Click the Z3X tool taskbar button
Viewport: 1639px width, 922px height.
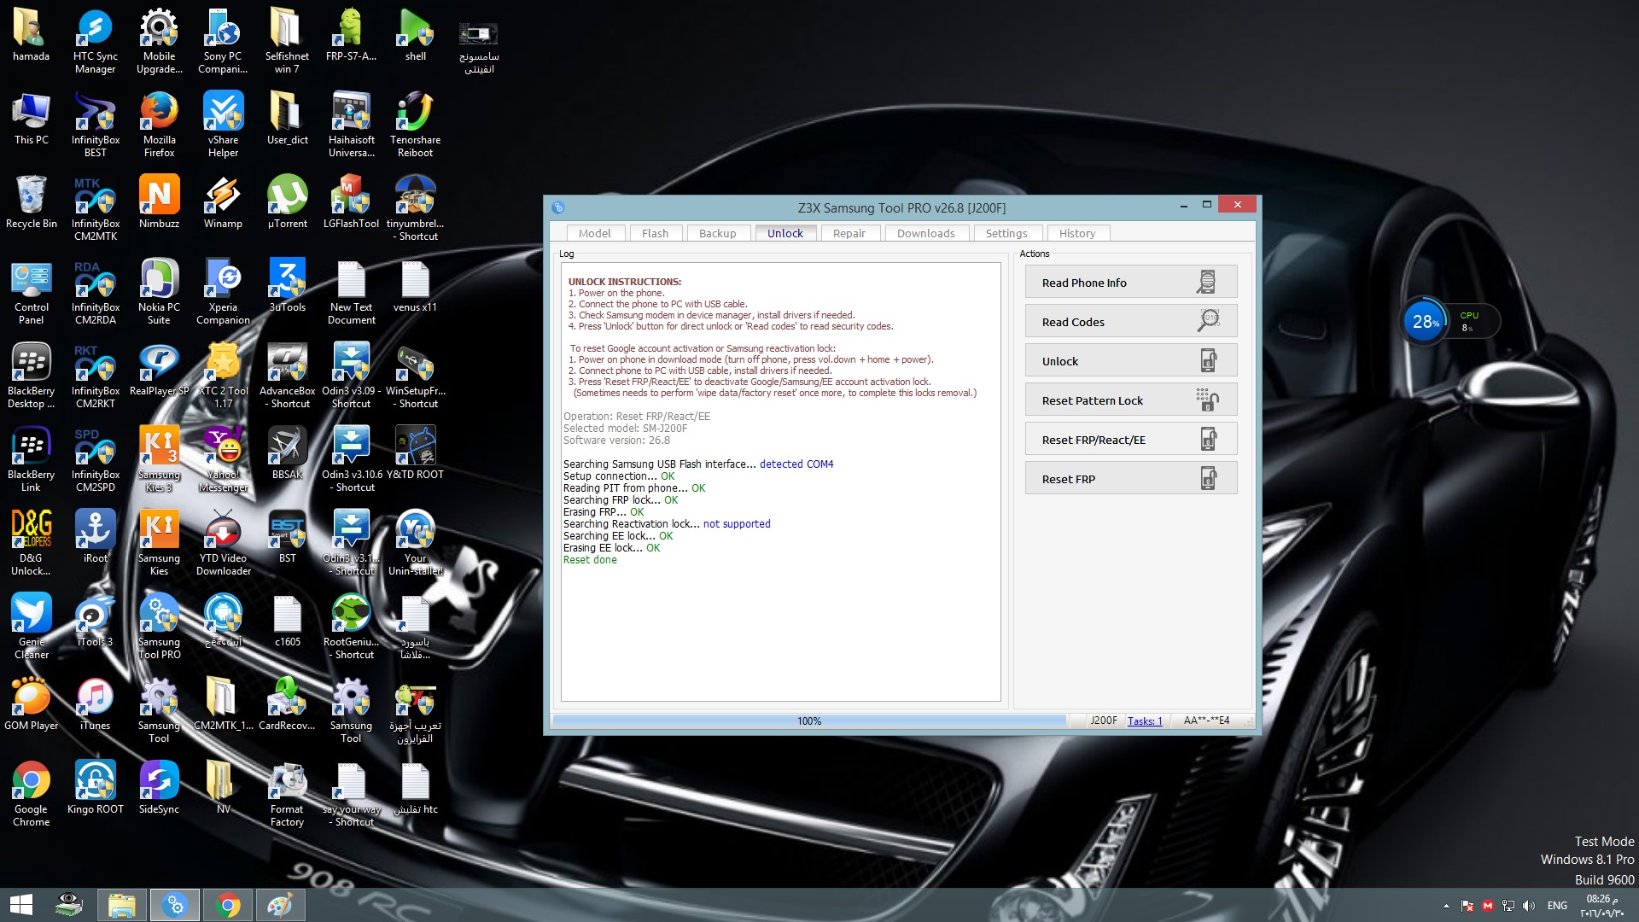point(174,905)
